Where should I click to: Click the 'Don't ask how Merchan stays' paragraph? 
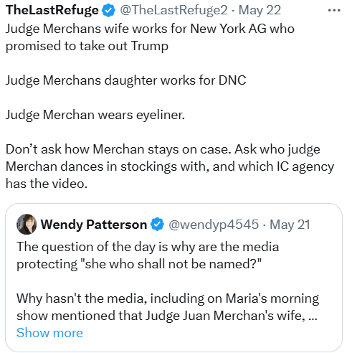(x=170, y=166)
